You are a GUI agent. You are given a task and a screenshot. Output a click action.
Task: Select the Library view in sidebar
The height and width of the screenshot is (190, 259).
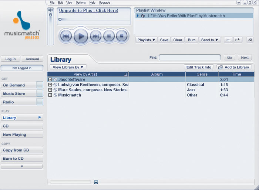22,118
